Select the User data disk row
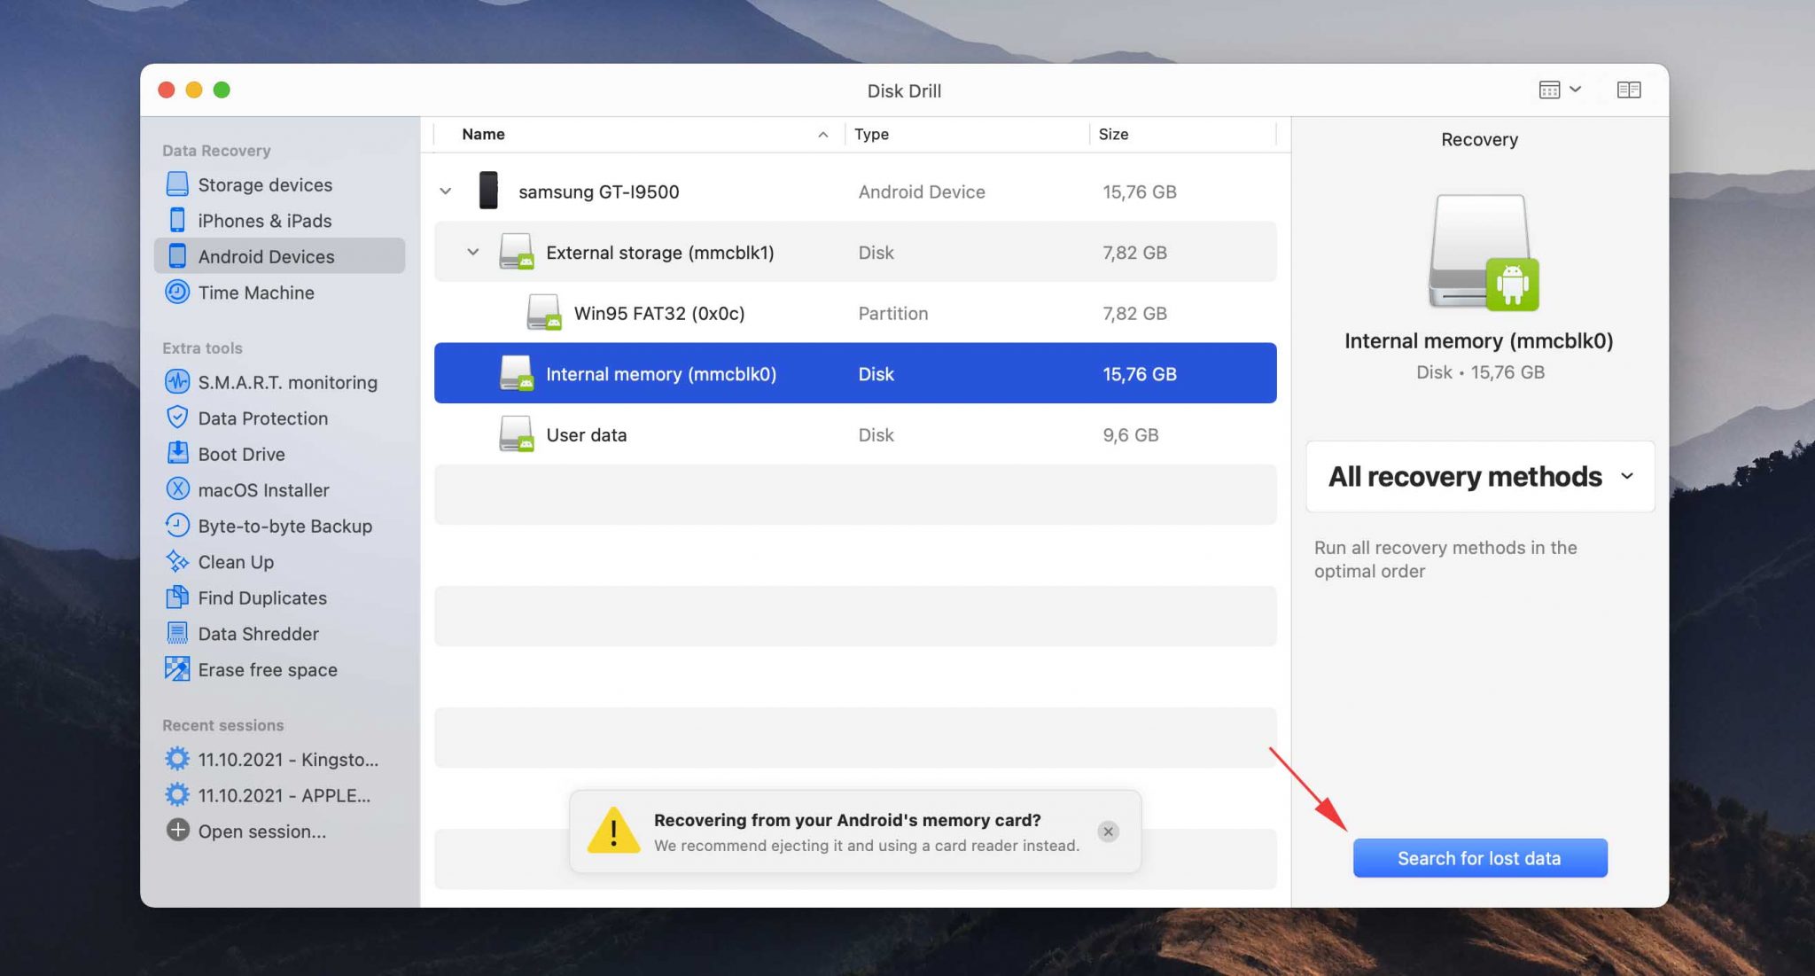The image size is (1815, 976). point(855,434)
